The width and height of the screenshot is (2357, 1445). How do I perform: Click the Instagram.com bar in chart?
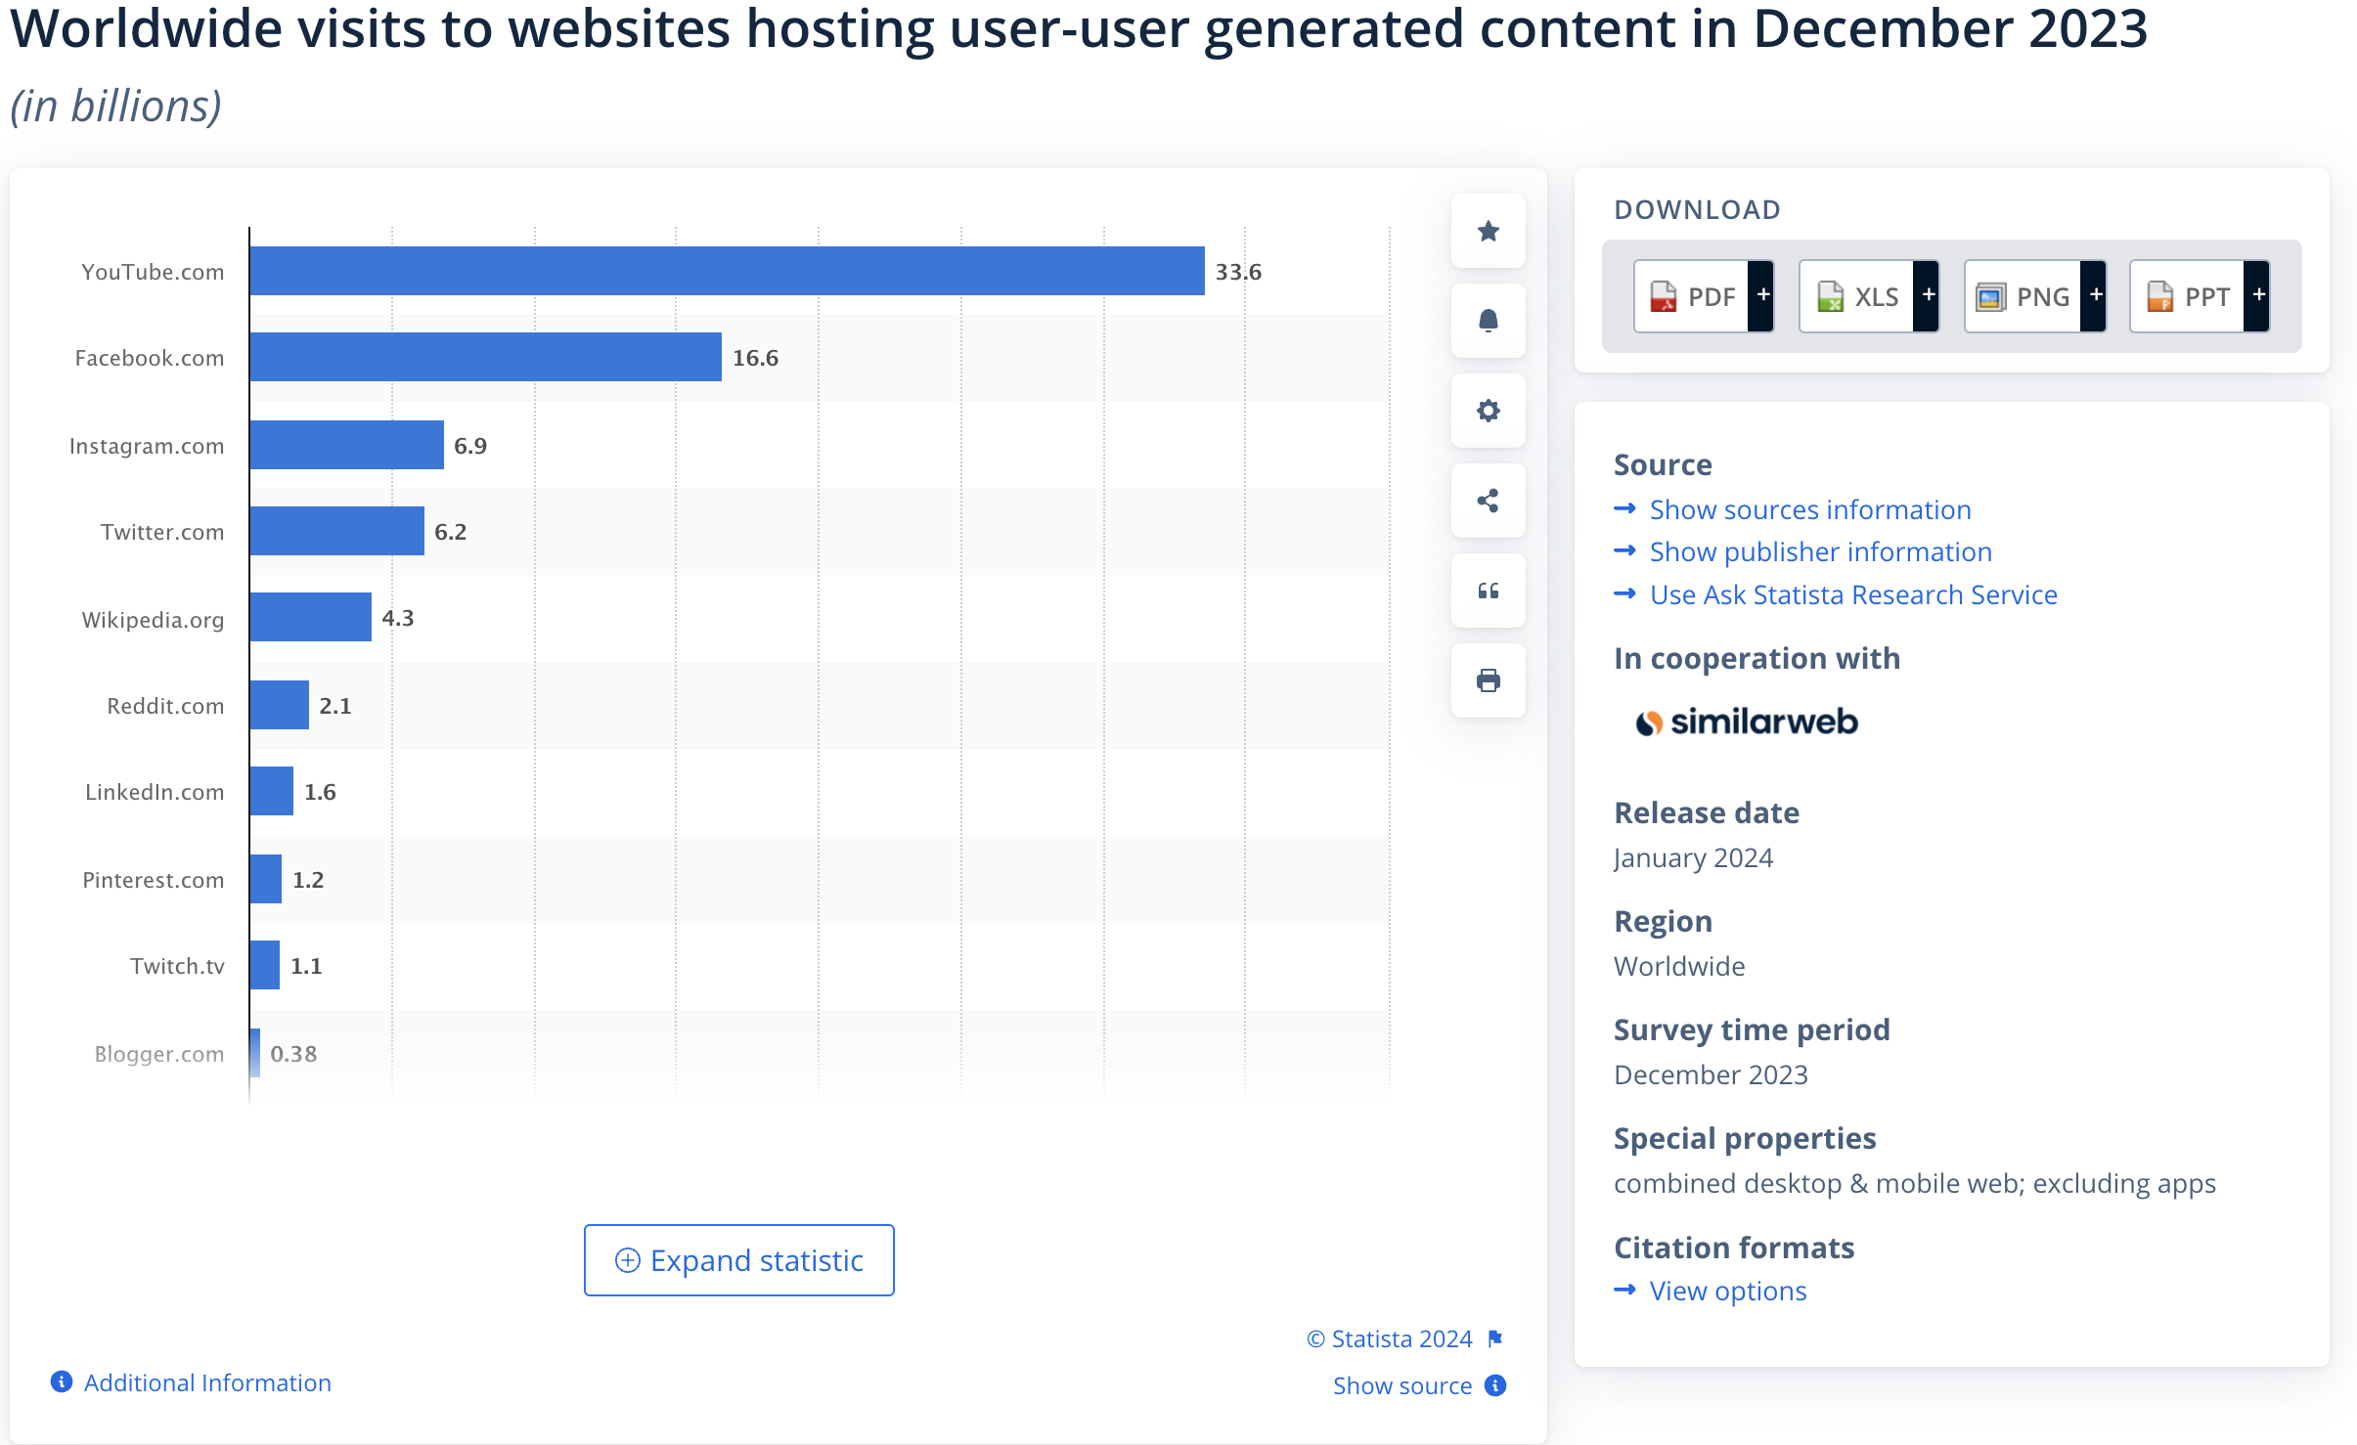click(x=347, y=445)
